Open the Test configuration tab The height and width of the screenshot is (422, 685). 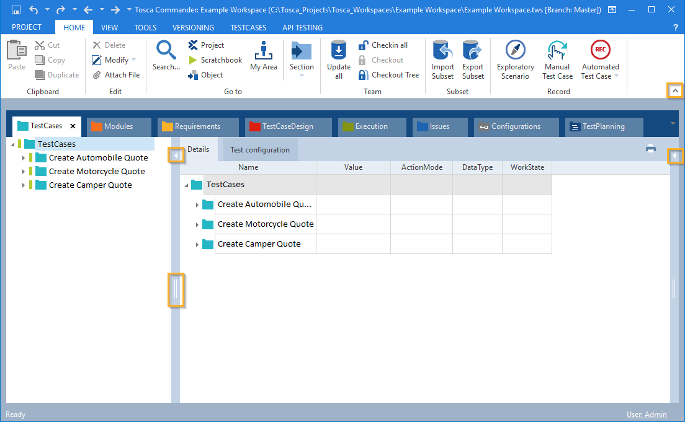pos(260,150)
